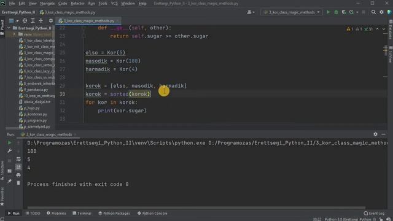
Task: Expand the venv folder
Action: click(x=14, y=34)
